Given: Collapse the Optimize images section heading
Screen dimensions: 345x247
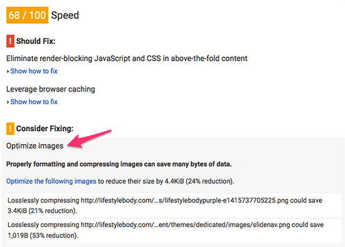Looking at the screenshot, I should click(34, 146).
